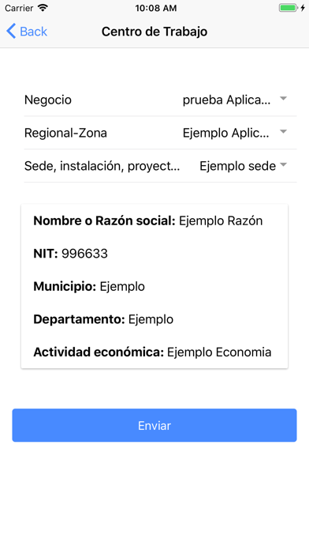Viewport: 309px width, 550px height.
Task: Open the Negocio dropdown arrow
Action: click(x=284, y=99)
